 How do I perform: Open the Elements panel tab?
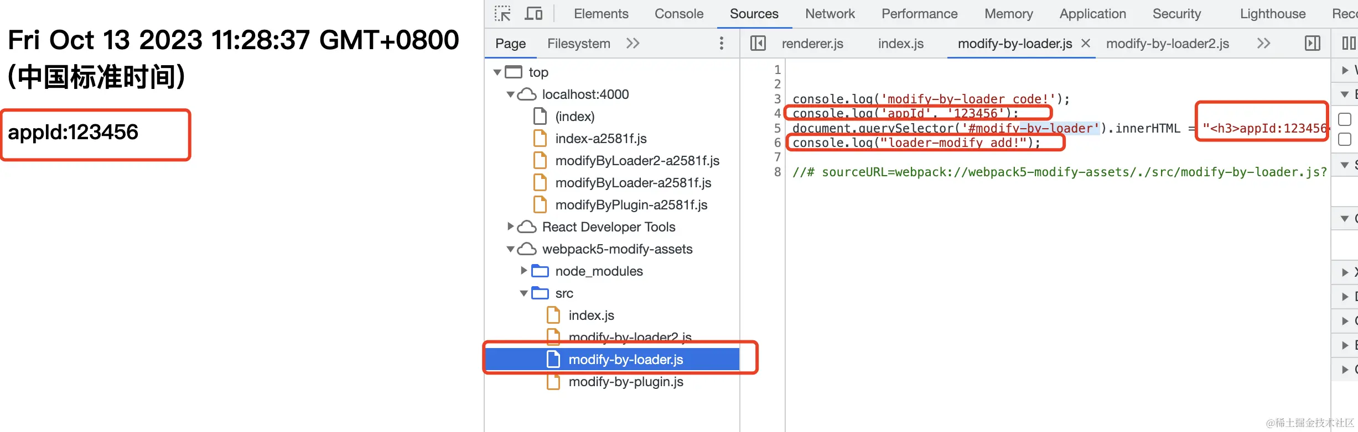601,14
